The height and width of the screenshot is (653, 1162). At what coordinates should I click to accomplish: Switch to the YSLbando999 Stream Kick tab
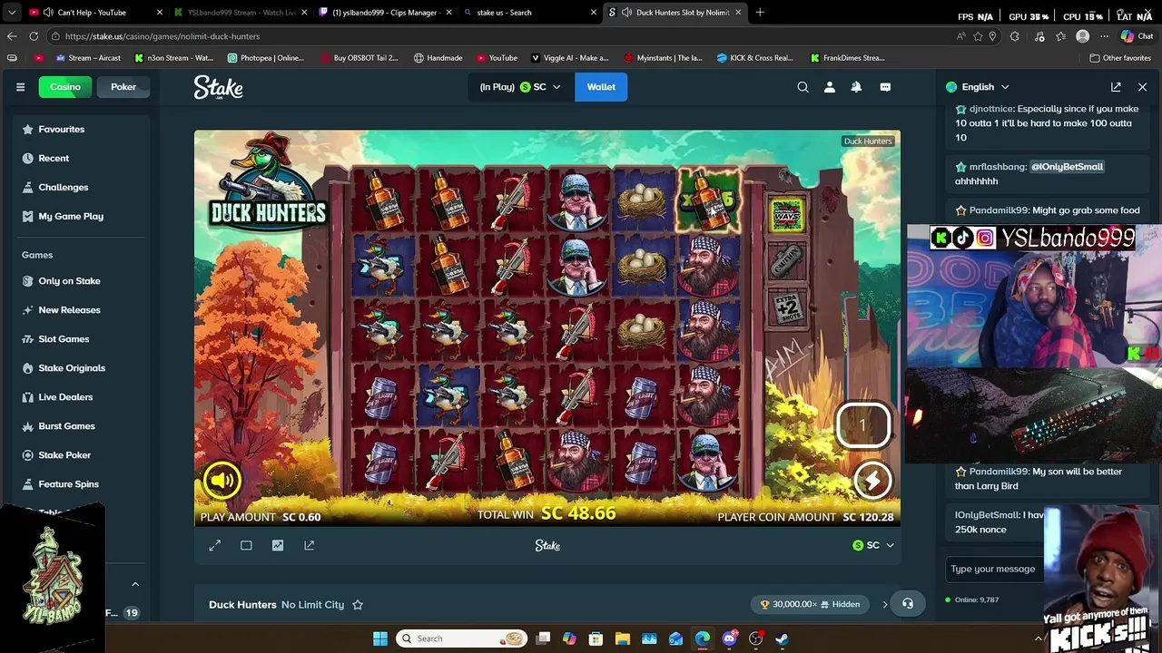pos(241,13)
